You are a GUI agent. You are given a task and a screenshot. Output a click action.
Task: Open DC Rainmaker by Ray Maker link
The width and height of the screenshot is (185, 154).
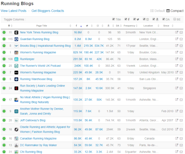tap(38, 145)
